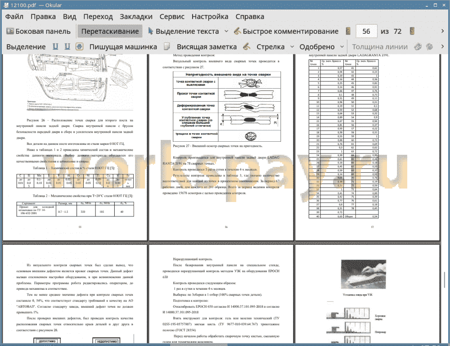450x346 pixels.
Task: Click the last greyed-out colour icon after Толщина линии
Action: [x=430, y=46]
